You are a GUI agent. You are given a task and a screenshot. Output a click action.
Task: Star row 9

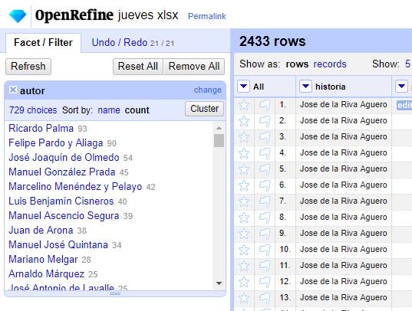point(244,234)
